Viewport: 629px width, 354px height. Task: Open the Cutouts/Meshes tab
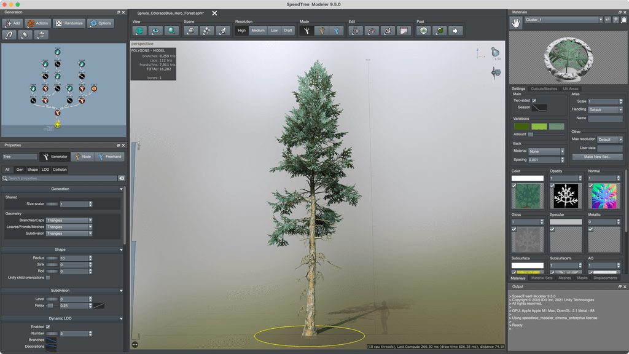tap(544, 88)
